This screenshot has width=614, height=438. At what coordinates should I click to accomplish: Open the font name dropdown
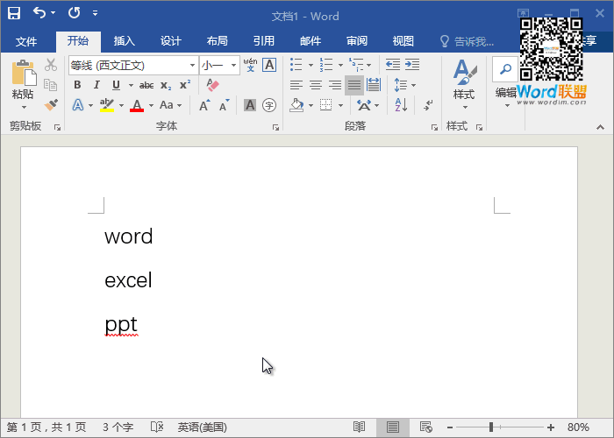point(192,65)
